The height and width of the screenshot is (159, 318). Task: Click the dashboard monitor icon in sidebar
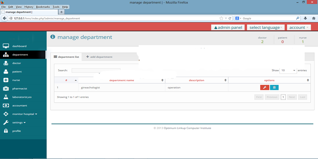pos(6,46)
